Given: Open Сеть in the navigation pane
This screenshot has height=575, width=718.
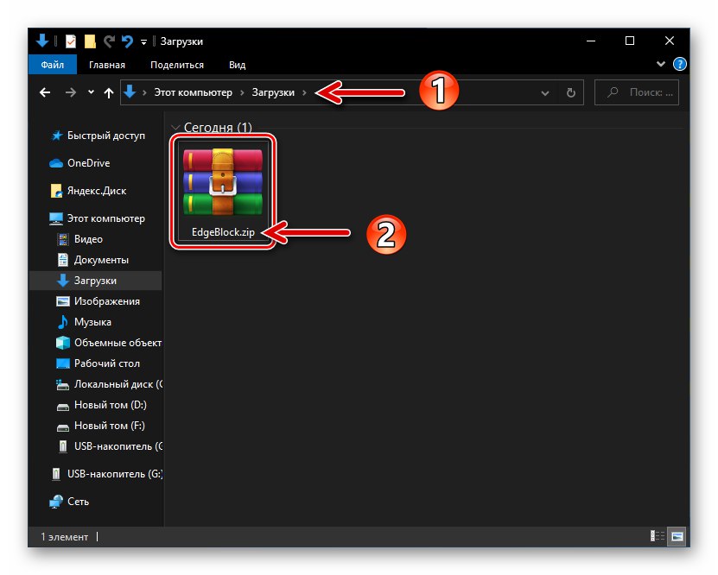Looking at the screenshot, I should pos(69,502).
